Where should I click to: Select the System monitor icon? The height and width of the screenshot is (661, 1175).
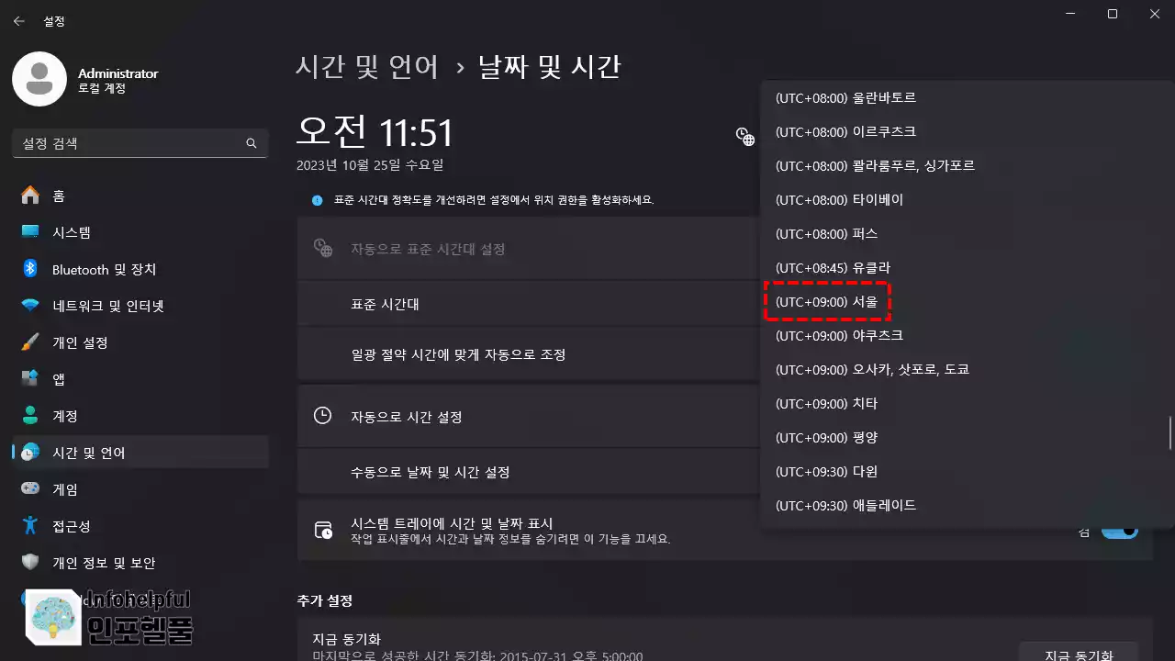point(30,232)
